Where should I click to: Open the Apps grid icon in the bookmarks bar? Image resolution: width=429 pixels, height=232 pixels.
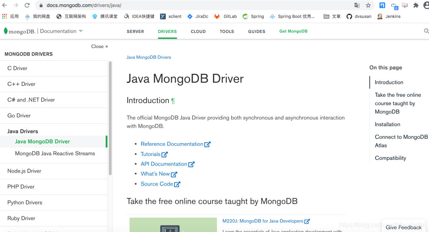pos(4,16)
